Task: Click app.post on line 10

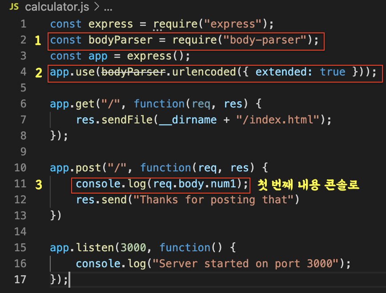Action: [75, 168]
